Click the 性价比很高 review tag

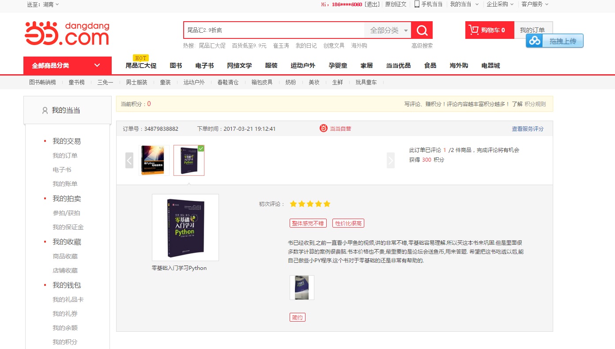point(348,223)
